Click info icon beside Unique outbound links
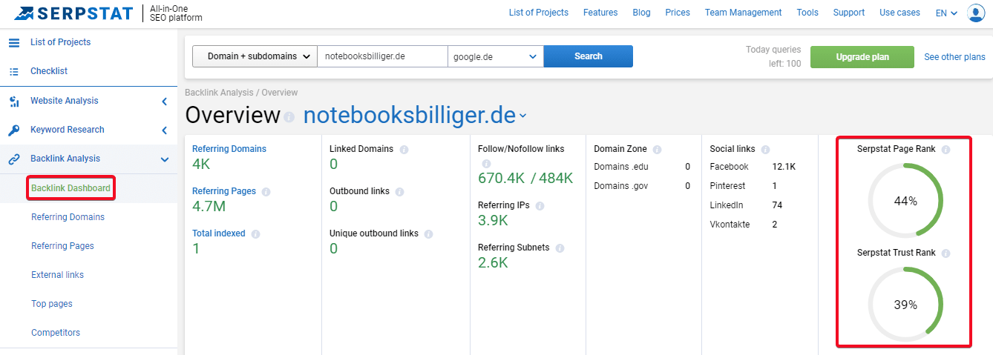993x355 pixels. coord(428,233)
